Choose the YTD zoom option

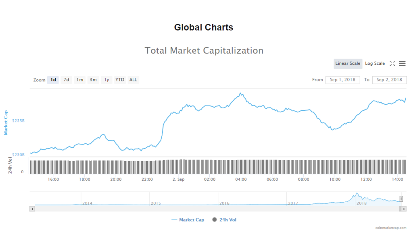tap(120, 80)
